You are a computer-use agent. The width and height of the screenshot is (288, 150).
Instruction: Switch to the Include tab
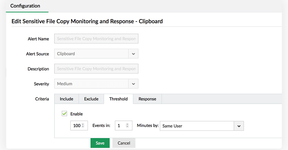[x=67, y=99]
